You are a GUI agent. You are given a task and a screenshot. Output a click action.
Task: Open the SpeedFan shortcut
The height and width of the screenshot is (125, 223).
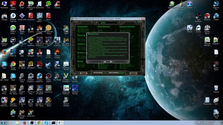31,29
